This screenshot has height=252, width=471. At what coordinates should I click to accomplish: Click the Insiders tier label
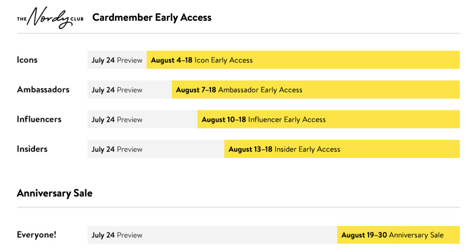pyautogui.click(x=32, y=149)
